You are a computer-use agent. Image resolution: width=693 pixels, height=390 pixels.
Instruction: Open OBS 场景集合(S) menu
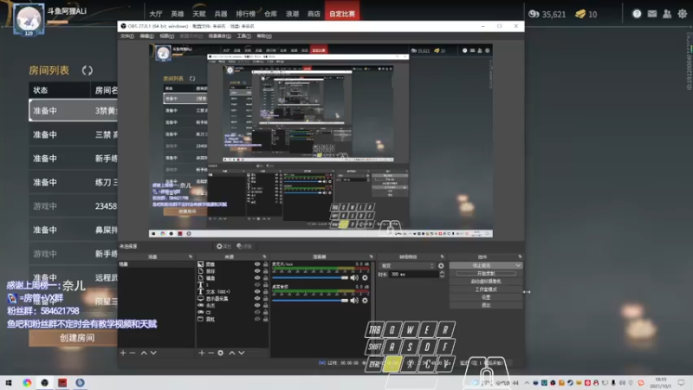220,36
